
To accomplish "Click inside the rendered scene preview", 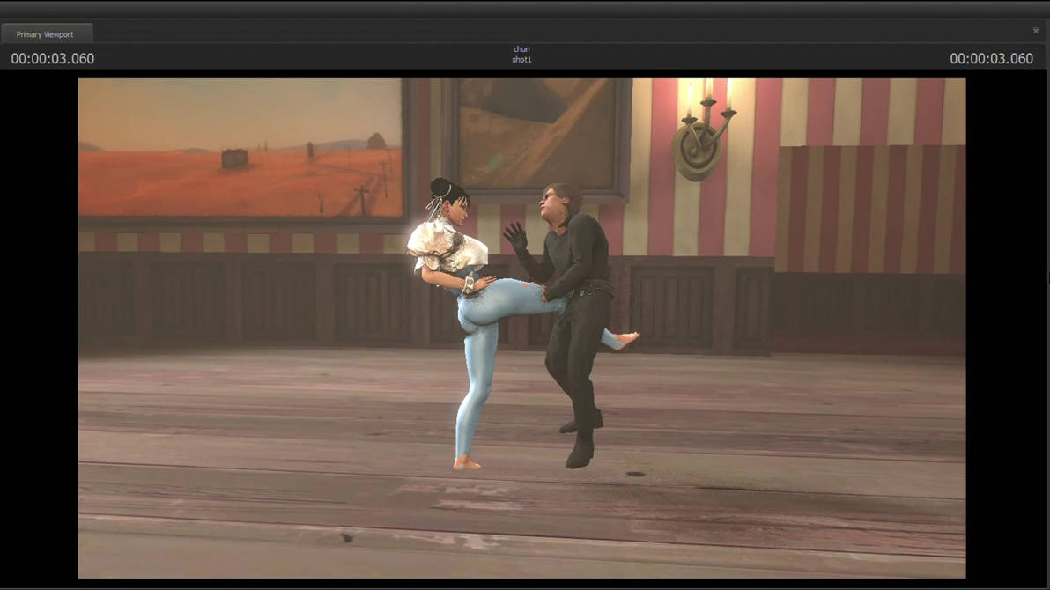I will (521, 328).
